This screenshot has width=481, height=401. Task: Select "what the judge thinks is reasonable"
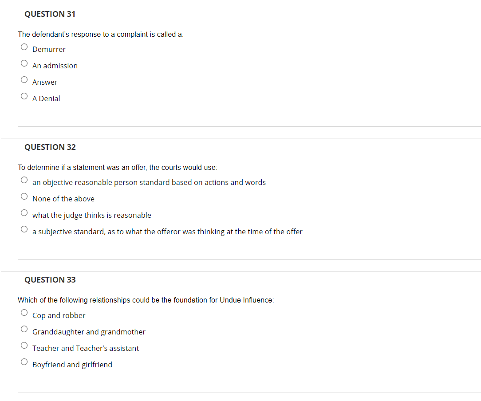[x=24, y=212]
